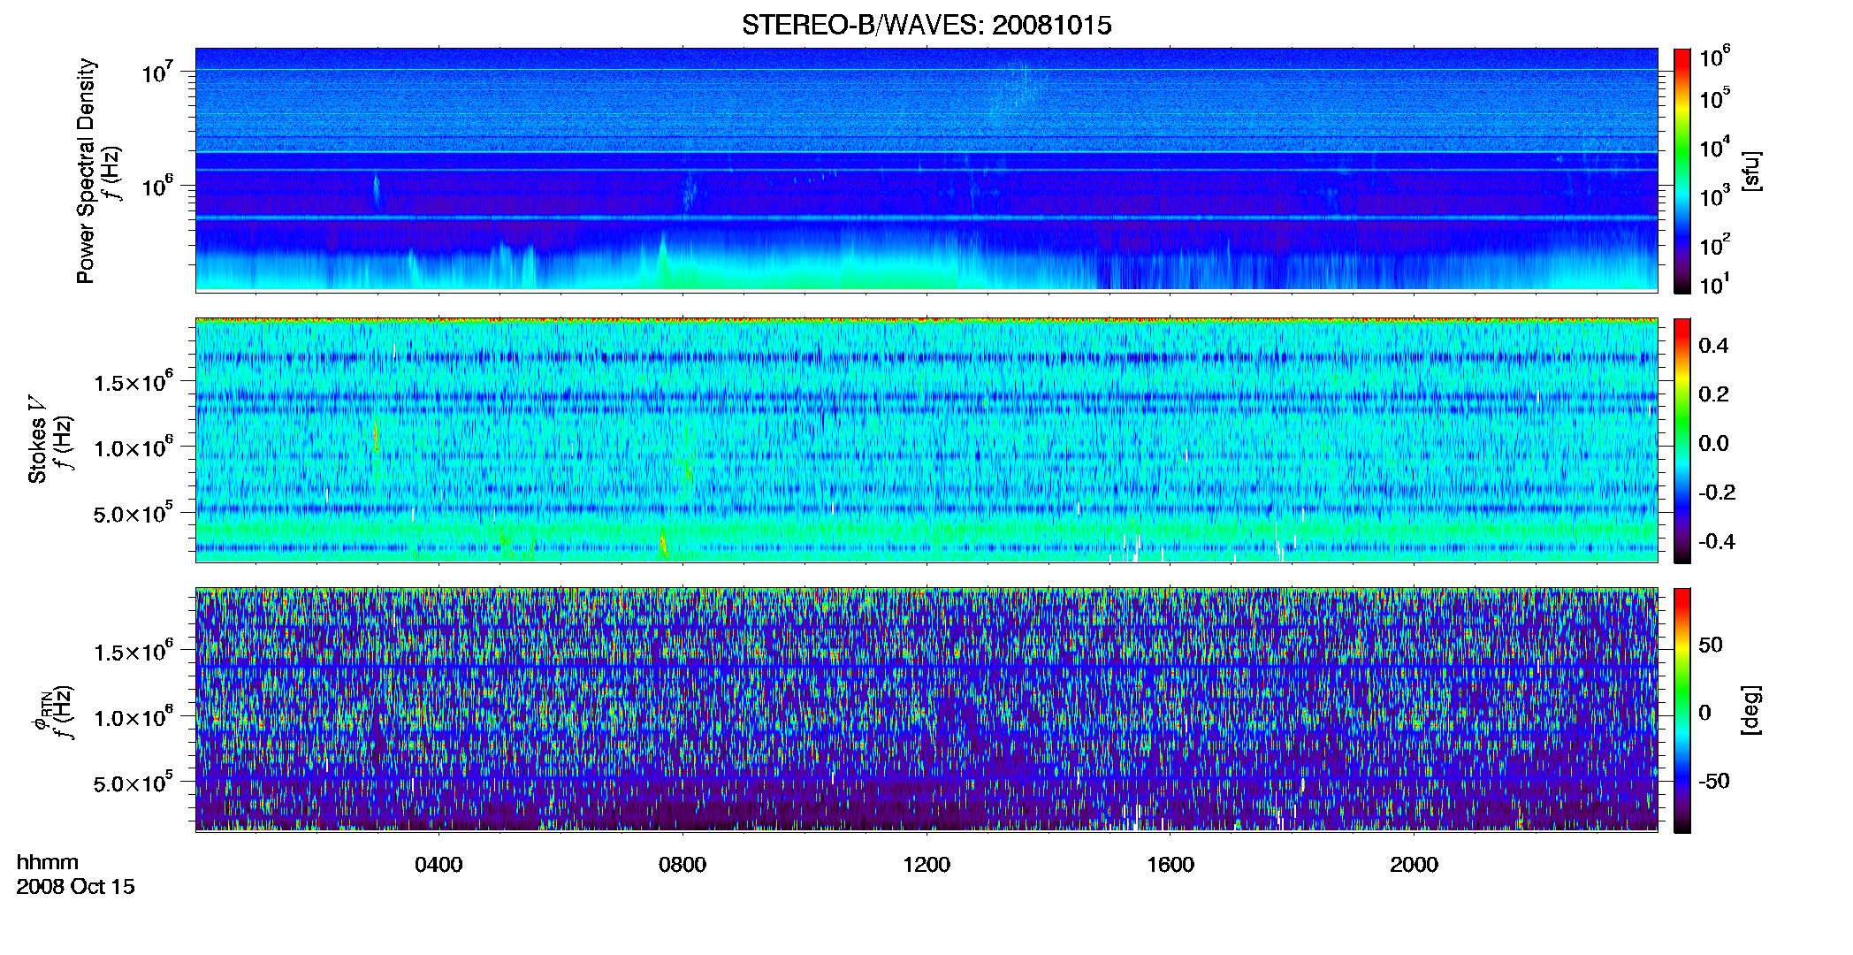Select the [deg] unit label
The image size is (1853, 955).
tap(1751, 709)
